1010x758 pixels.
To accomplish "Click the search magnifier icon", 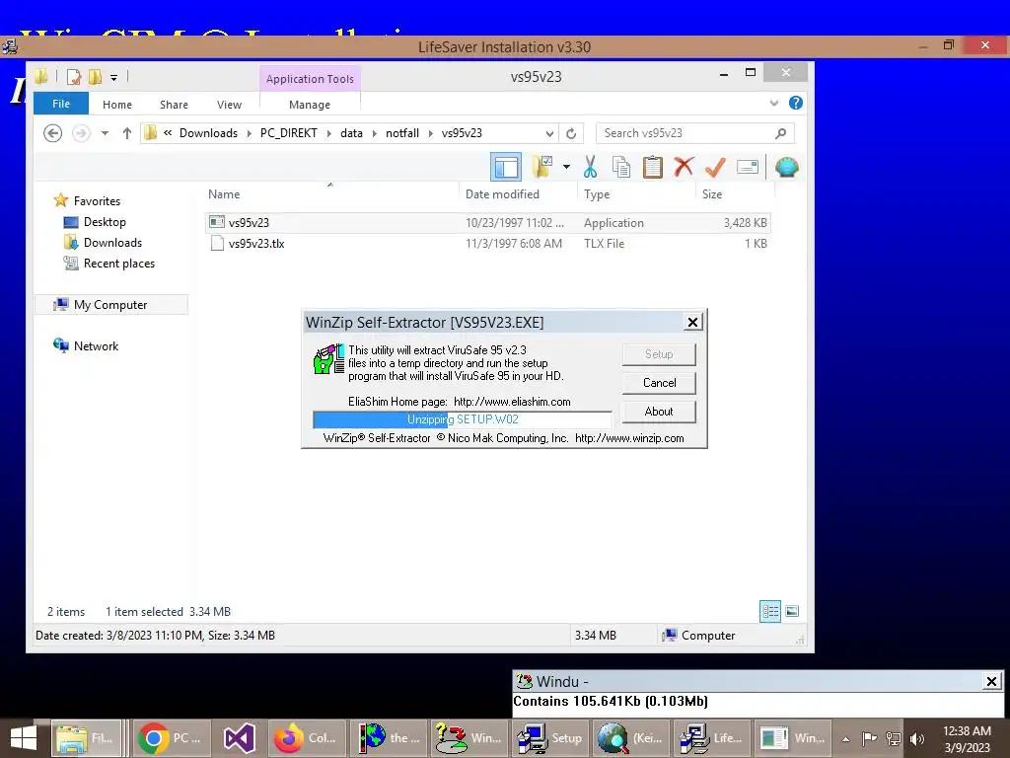I will (781, 133).
